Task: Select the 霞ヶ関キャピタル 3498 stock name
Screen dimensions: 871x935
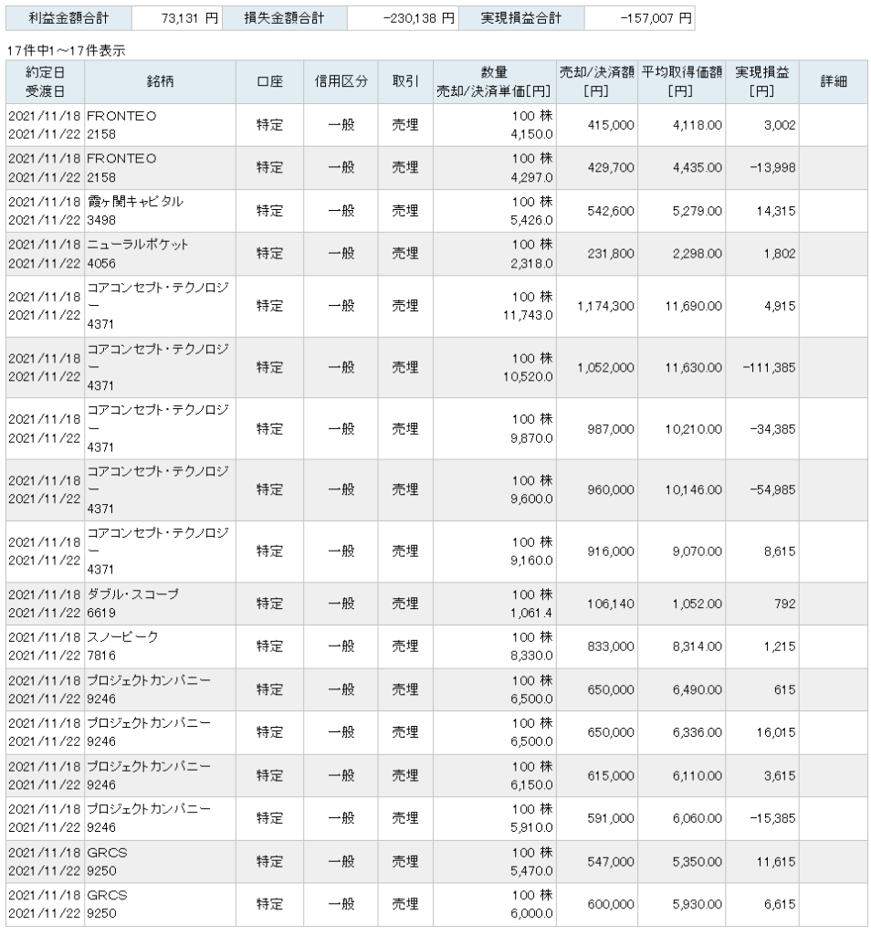Action: (135, 211)
